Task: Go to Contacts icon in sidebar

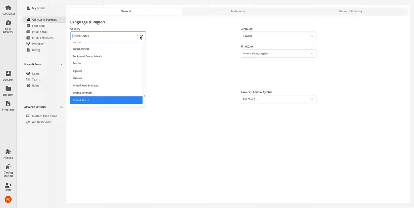Action: tap(8, 74)
